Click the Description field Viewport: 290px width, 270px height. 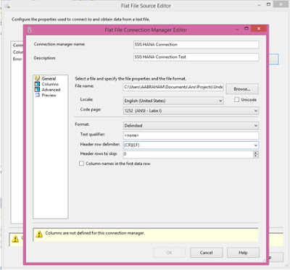pos(196,57)
